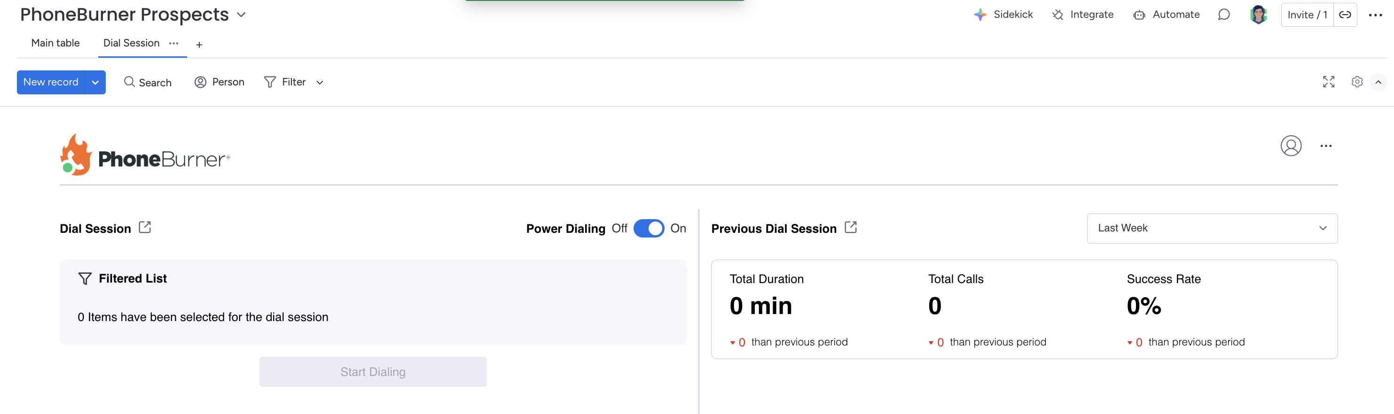Open the Automate robot icon
This screenshot has height=414, width=1394.
click(1139, 15)
